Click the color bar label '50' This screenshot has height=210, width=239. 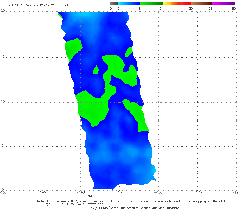[x=191, y=9]
